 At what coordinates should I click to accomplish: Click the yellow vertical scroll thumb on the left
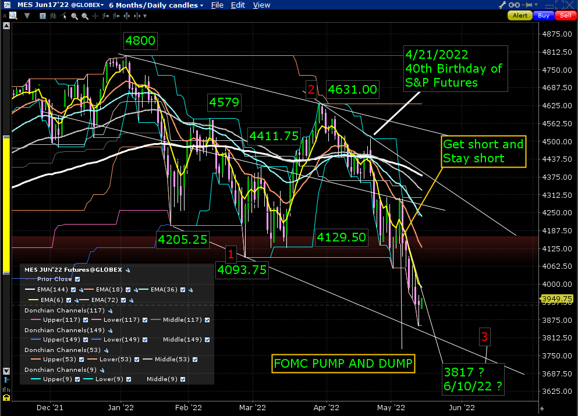click(x=6, y=205)
